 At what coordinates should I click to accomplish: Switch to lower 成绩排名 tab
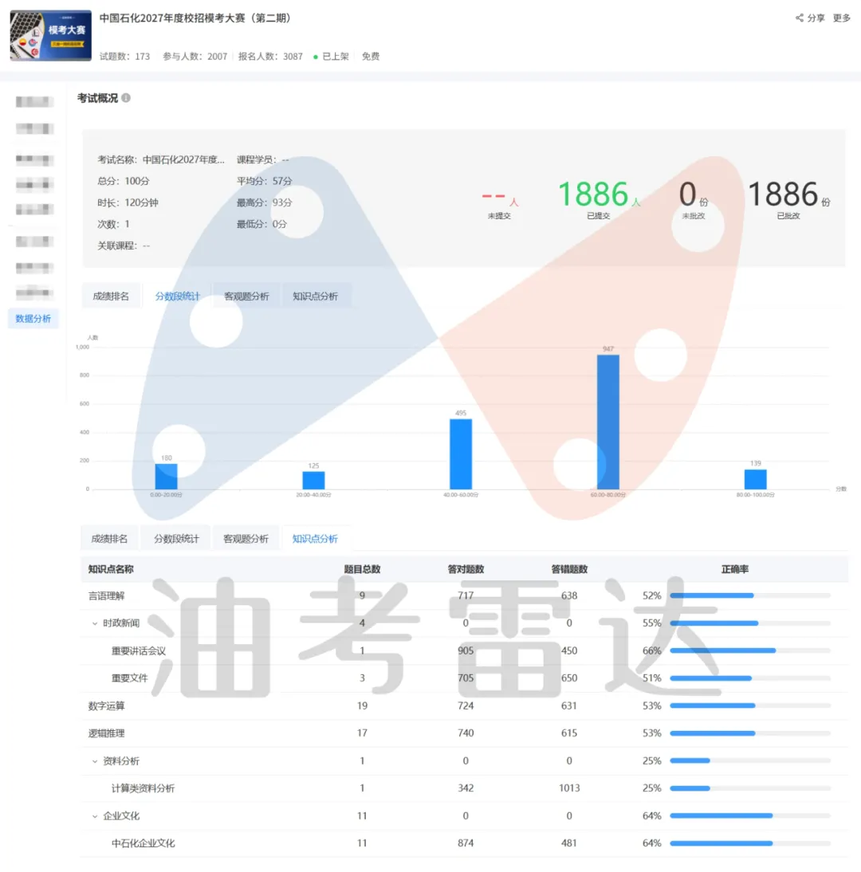[109, 538]
